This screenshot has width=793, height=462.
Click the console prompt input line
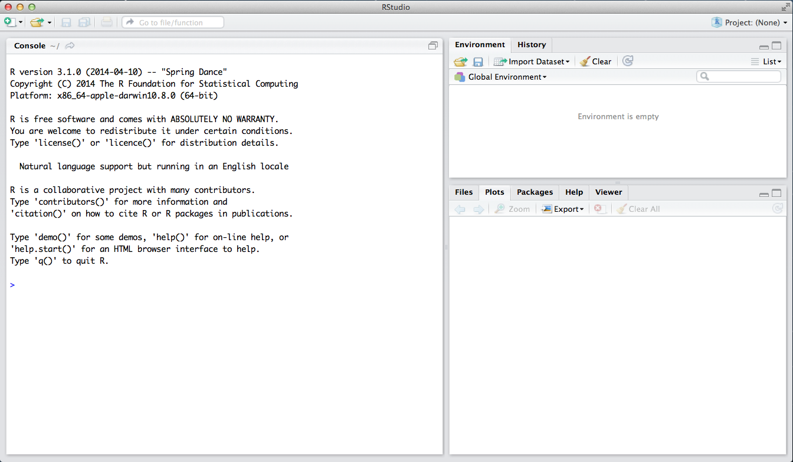pyautogui.click(x=224, y=285)
